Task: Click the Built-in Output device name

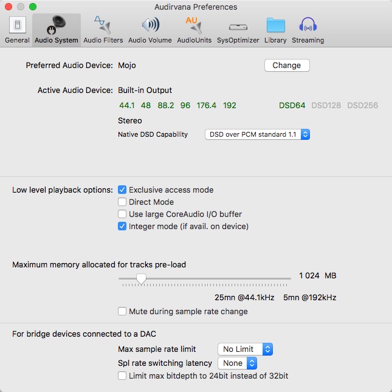Action: [x=145, y=90]
